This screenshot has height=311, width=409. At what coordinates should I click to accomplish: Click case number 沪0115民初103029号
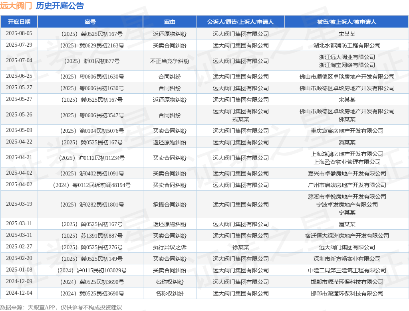92,271
